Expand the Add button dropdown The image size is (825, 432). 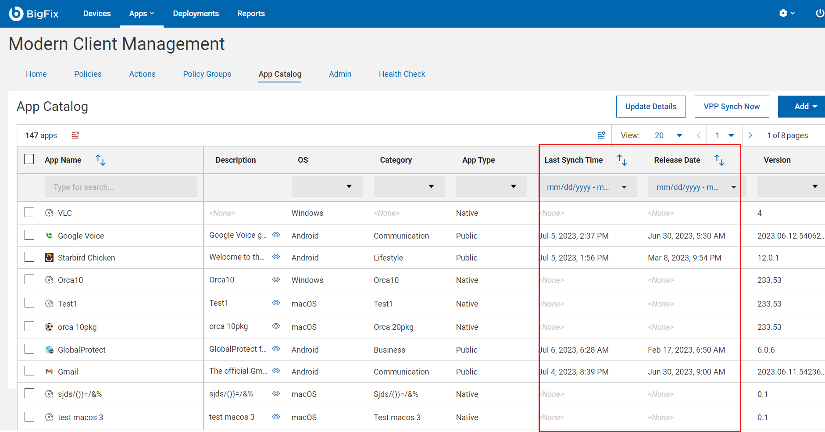[x=805, y=107]
